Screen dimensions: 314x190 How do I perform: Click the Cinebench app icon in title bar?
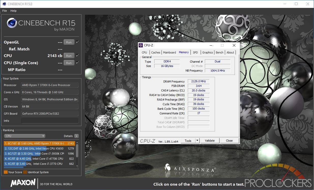pos(4,4)
